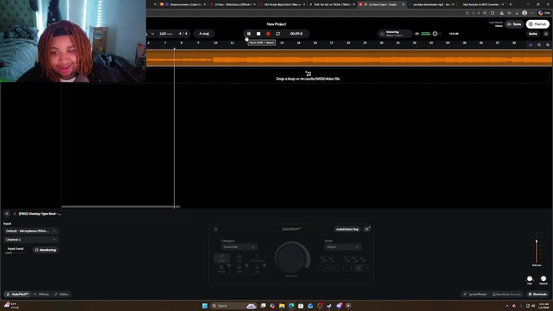Open the A maj key selector
Image resolution: width=553 pixels, height=311 pixels.
[x=204, y=34]
